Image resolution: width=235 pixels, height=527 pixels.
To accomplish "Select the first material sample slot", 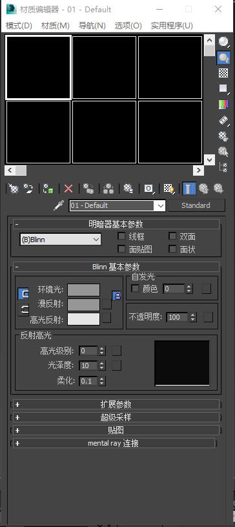I will (38, 68).
